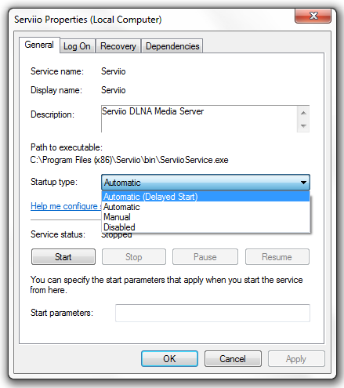
Task: Choose Disabled startup type
Action: pyautogui.click(x=205, y=227)
